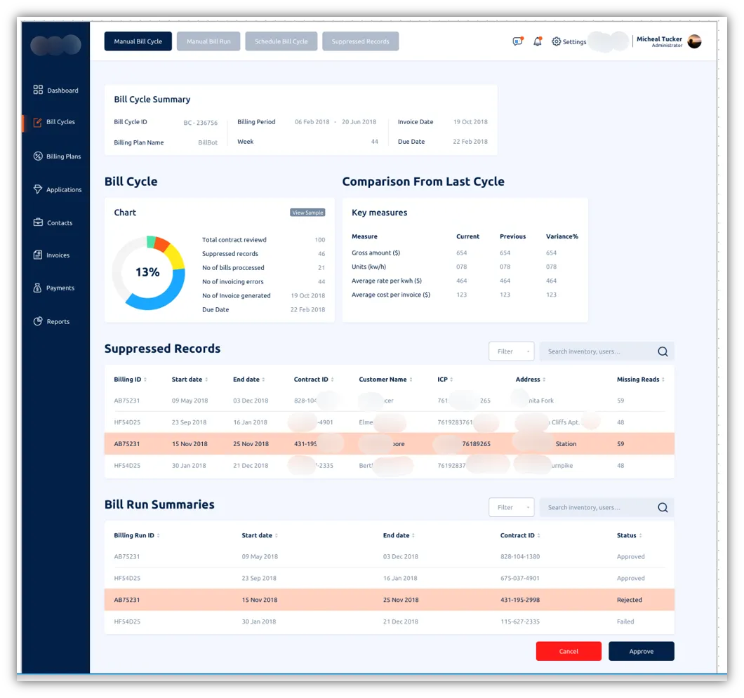This screenshot has width=744, height=698.
Task: Open the Settings link label
Action: [x=574, y=41]
